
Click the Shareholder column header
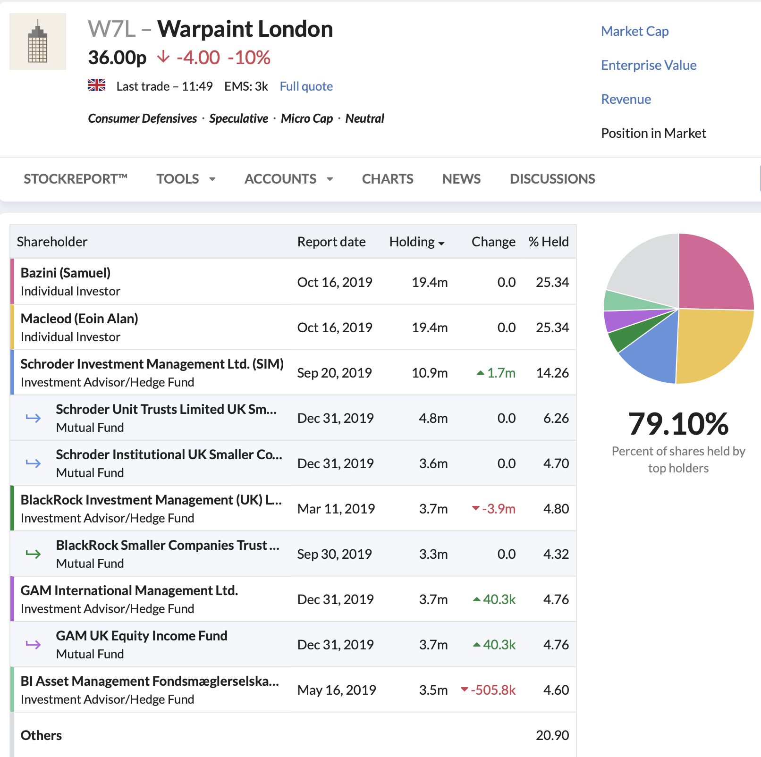pyautogui.click(x=52, y=242)
